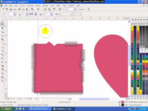148x111 pixels.
Task: Open the View menu
Action: click(16, 6)
